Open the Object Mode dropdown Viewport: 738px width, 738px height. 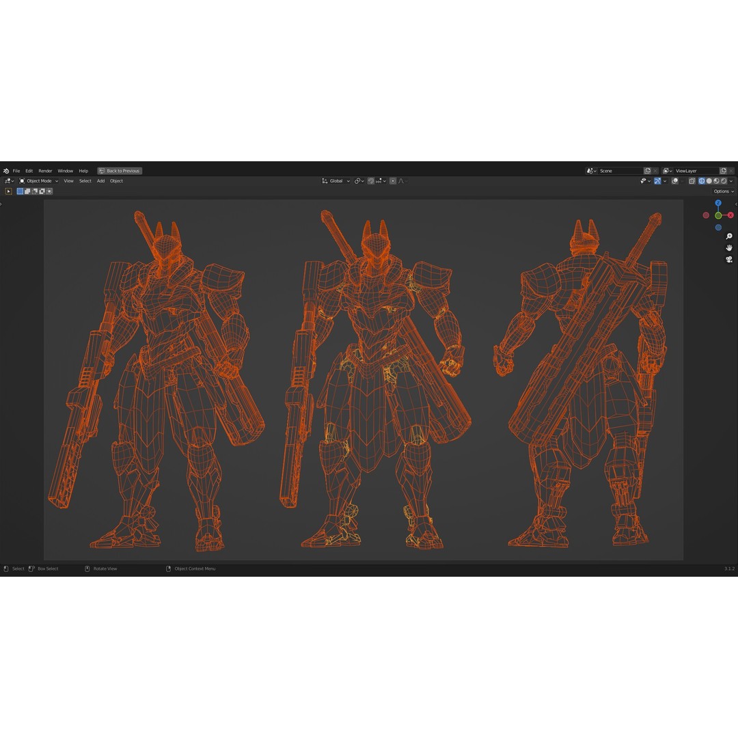(38, 180)
